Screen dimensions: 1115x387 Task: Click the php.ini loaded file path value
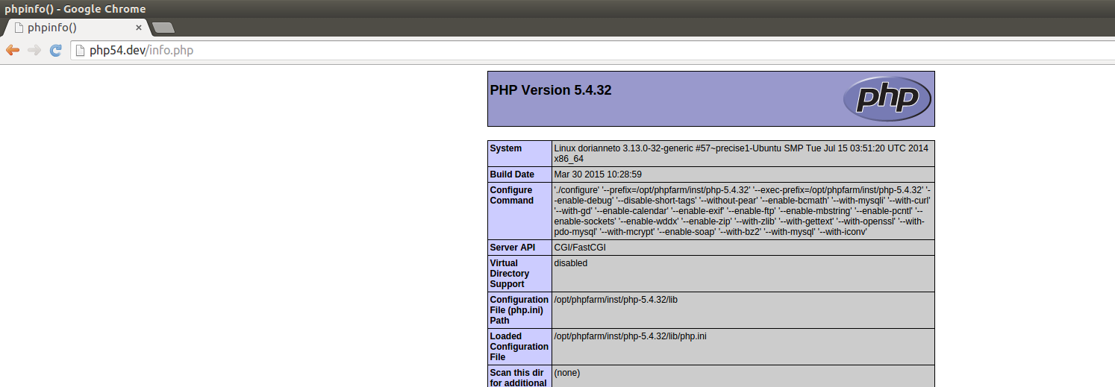[x=630, y=336]
